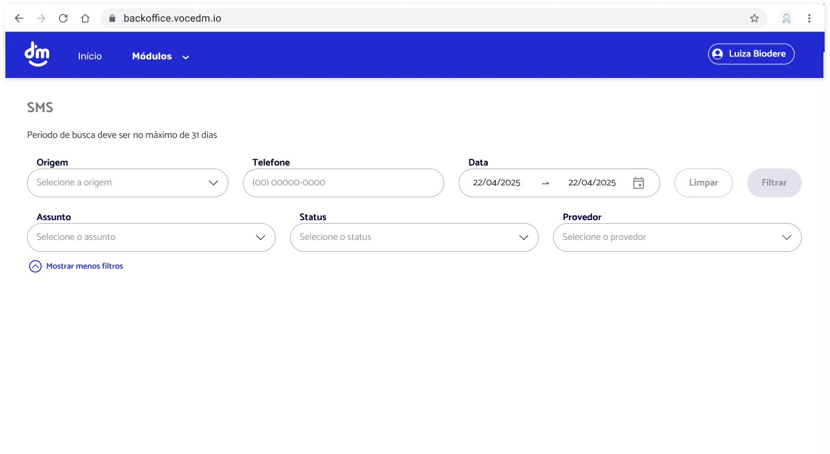Click the bookmark star in the address bar
The width and height of the screenshot is (830, 454).
coord(754,18)
